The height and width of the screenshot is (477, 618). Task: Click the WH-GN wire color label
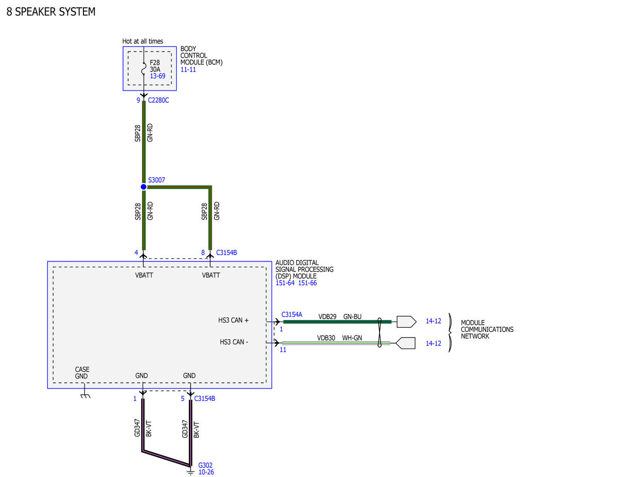352,339
